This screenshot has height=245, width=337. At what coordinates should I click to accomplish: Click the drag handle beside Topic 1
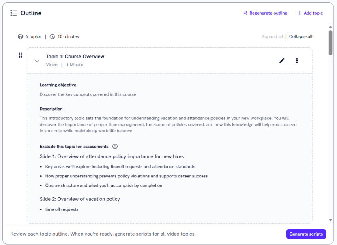pyautogui.click(x=20, y=55)
